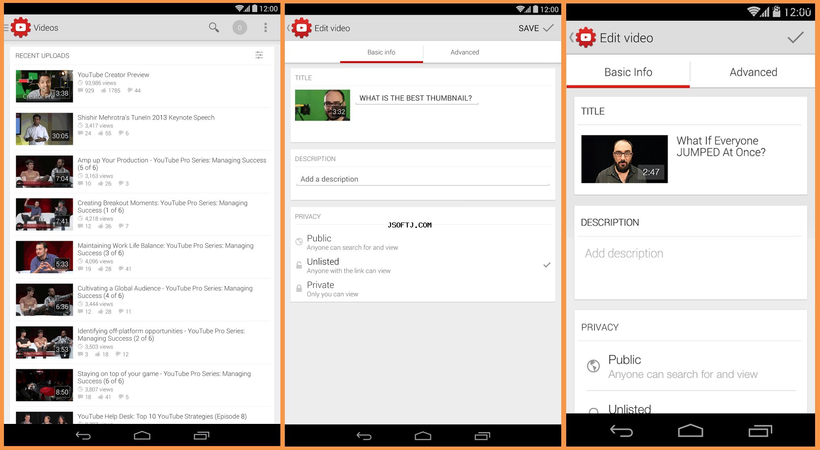Open the notifications counter badge showing 0
This screenshot has height=450, width=820.
(240, 28)
